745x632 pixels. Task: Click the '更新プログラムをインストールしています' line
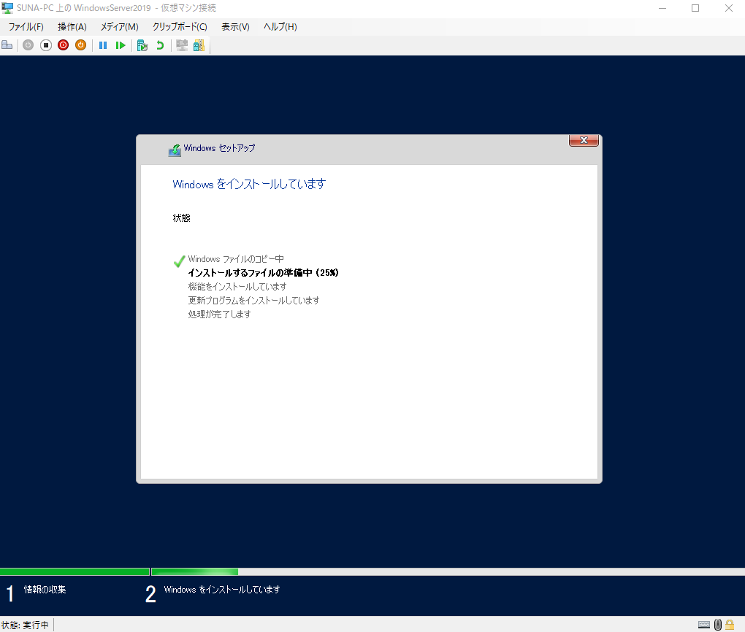coord(253,300)
